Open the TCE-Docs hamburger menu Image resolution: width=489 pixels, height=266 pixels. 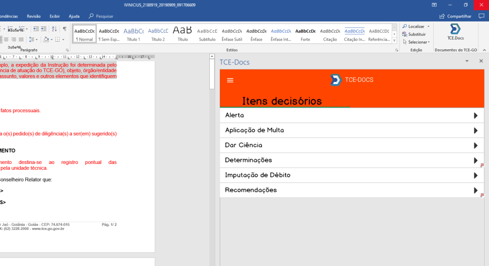[230, 81]
